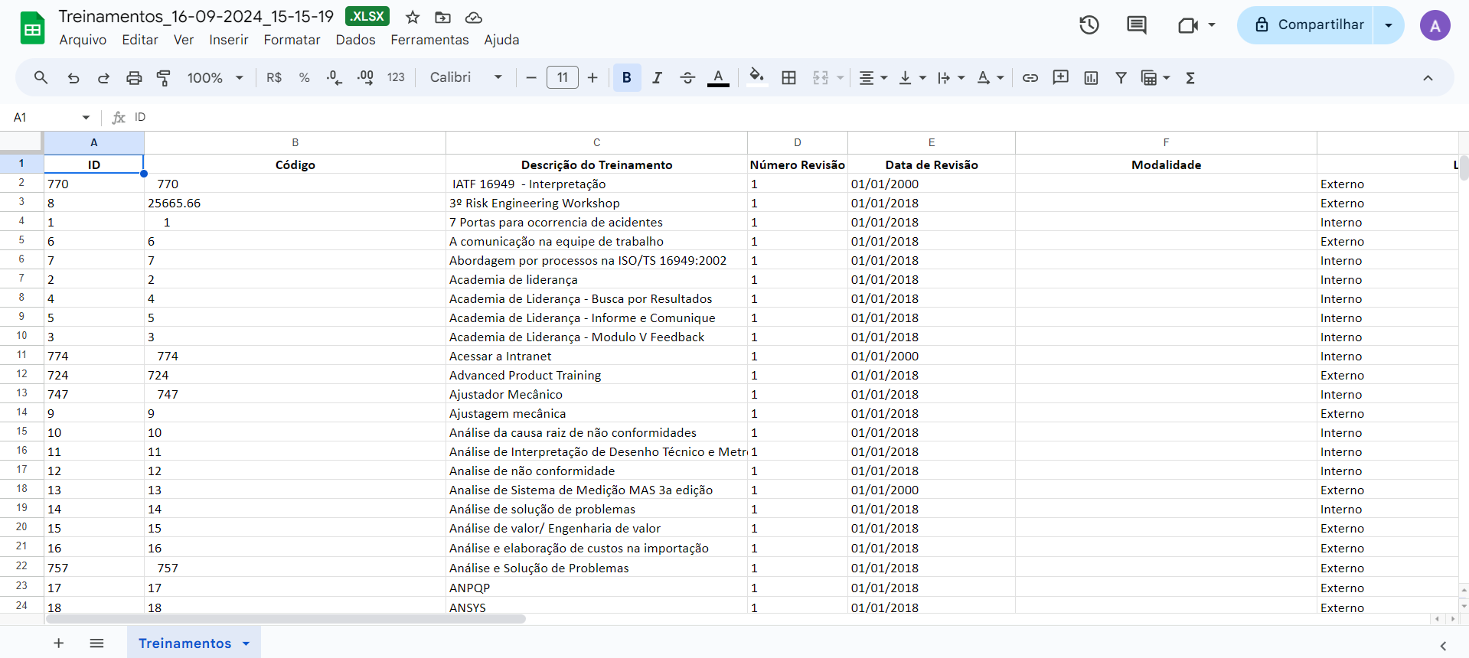1469x658 pixels.
Task: Click the formula bar containing ID
Action: click(796, 117)
